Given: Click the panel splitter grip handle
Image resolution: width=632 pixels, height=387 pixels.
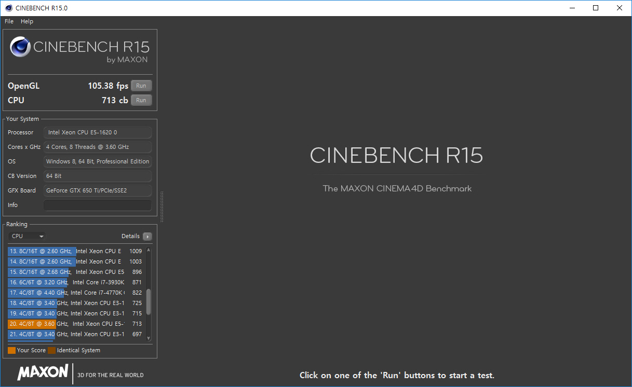Looking at the screenshot, I should 162,206.
